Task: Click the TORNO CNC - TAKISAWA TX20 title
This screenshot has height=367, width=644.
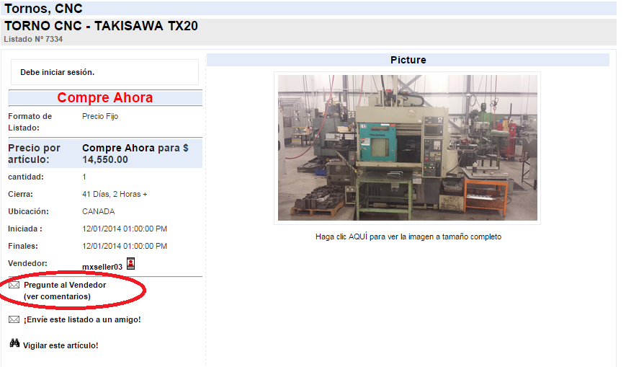Action: 101,26
